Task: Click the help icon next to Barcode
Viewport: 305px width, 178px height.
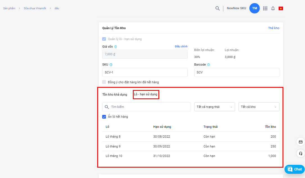Action: (208, 65)
